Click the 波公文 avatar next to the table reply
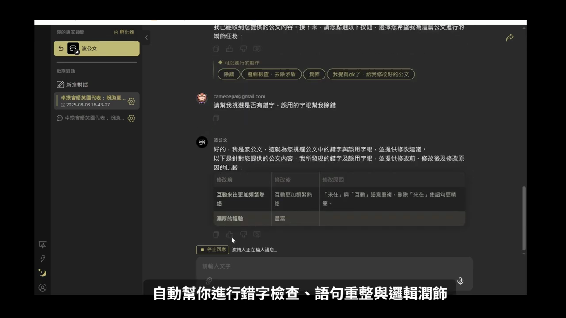This screenshot has height=318, width=566. point(202,142)
